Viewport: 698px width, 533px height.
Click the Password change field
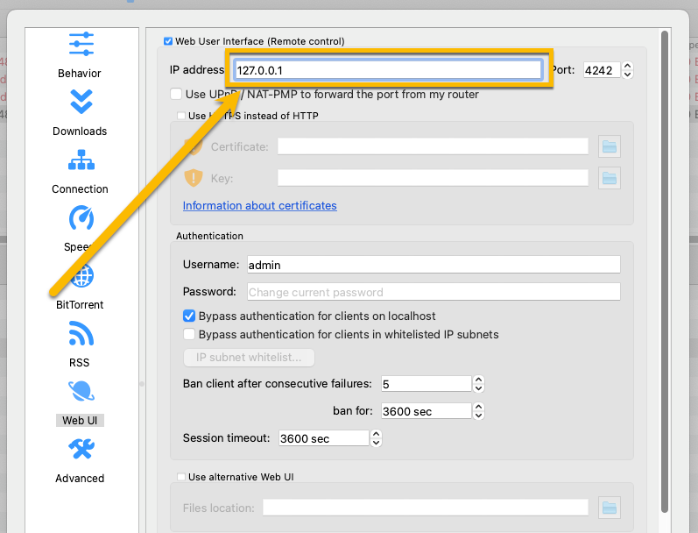(432, 292)
